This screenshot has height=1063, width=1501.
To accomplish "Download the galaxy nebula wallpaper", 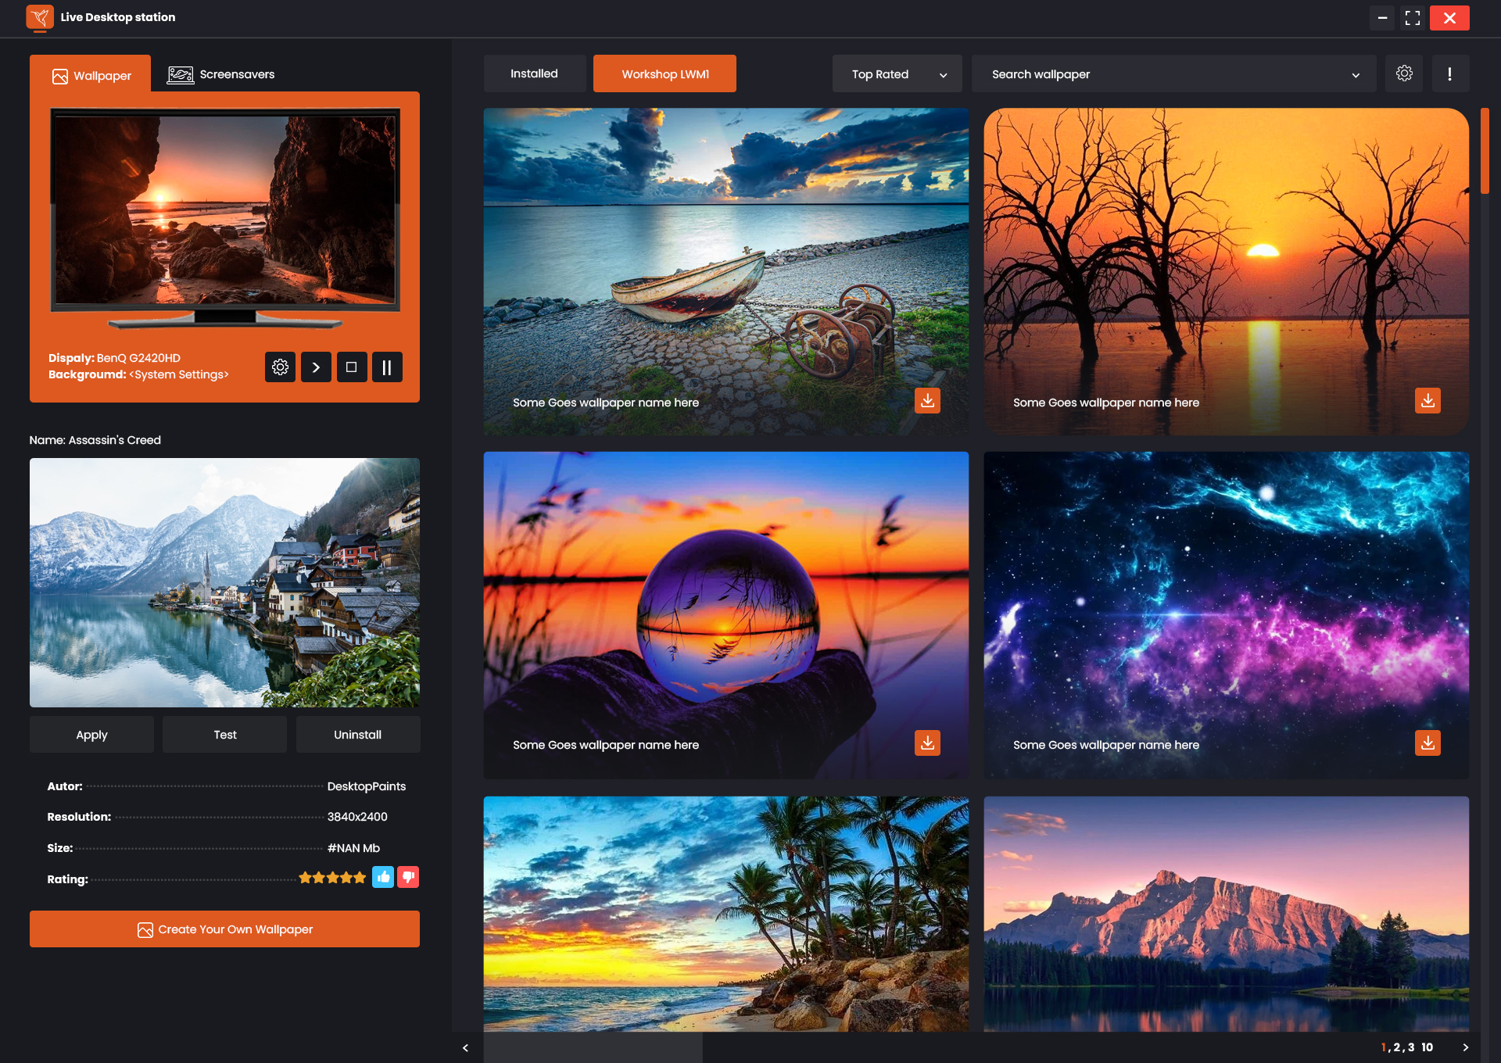I will point(1428,743).
